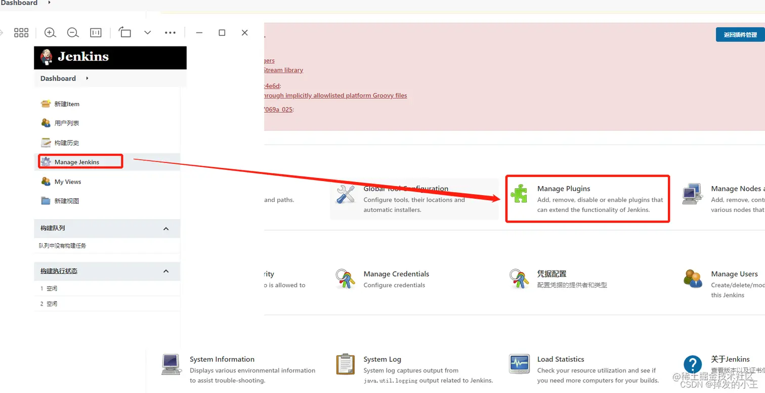The height and width of the screenshot is (393, 765).
Task: Open the Jenkins title link in header
Action: pyautogui.click(x=83, y=57)
